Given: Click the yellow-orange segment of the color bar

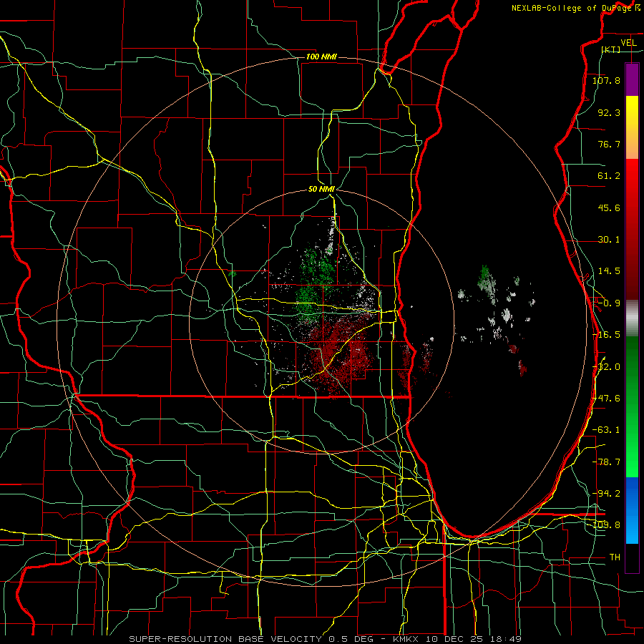Looking at the screenshot, I should pos(632,127).
